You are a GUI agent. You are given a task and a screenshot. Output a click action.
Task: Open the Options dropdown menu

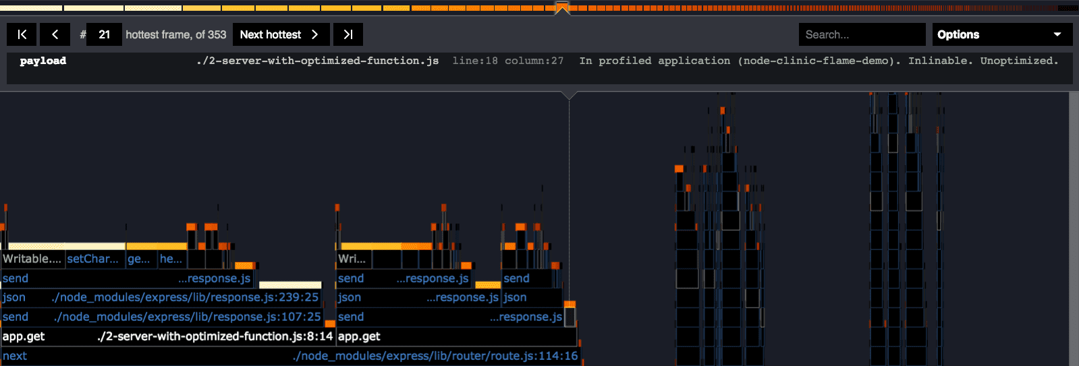(x=1002, y=34)
